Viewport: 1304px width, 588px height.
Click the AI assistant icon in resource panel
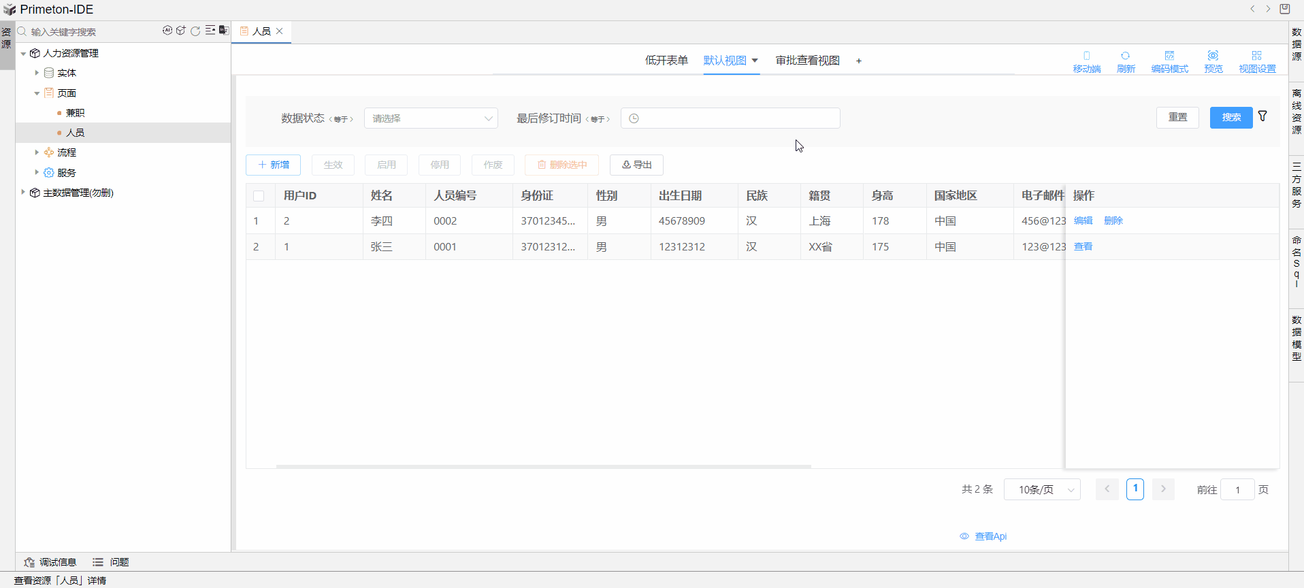tap(167, 31)
